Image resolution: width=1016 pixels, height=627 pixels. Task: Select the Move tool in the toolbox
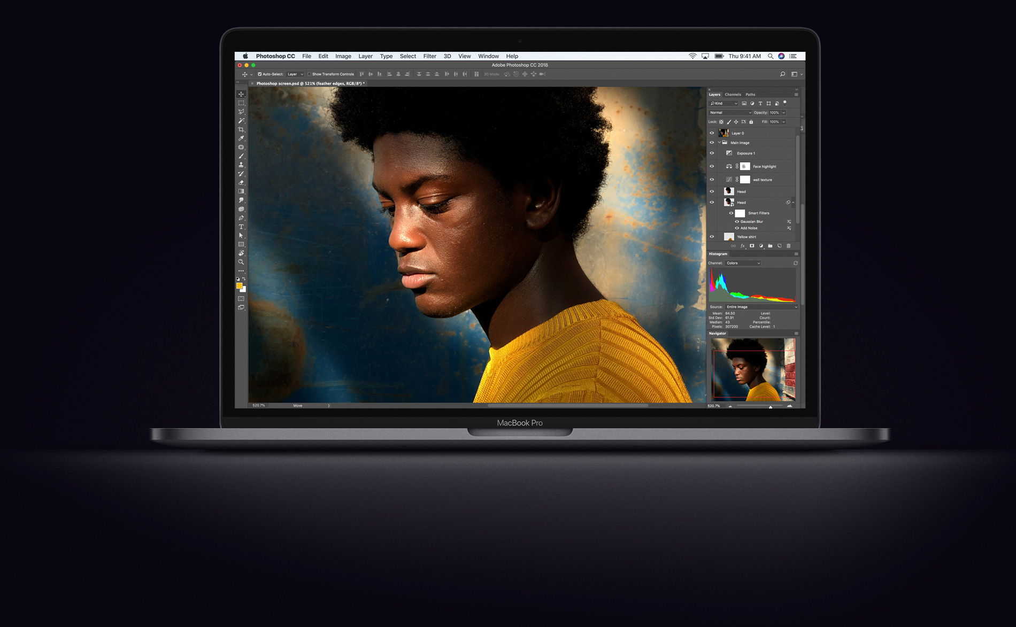pos(241,94)
